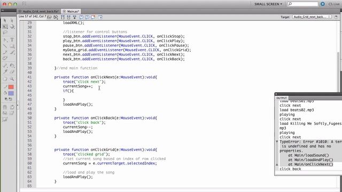The image size is (342, 192).
Task: Click the search field in the title bar
Action: click(x=303, y=4)
